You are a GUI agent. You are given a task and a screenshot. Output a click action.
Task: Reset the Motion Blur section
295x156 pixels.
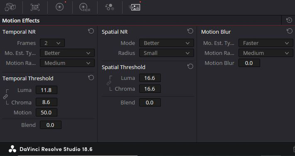(290, 31)
